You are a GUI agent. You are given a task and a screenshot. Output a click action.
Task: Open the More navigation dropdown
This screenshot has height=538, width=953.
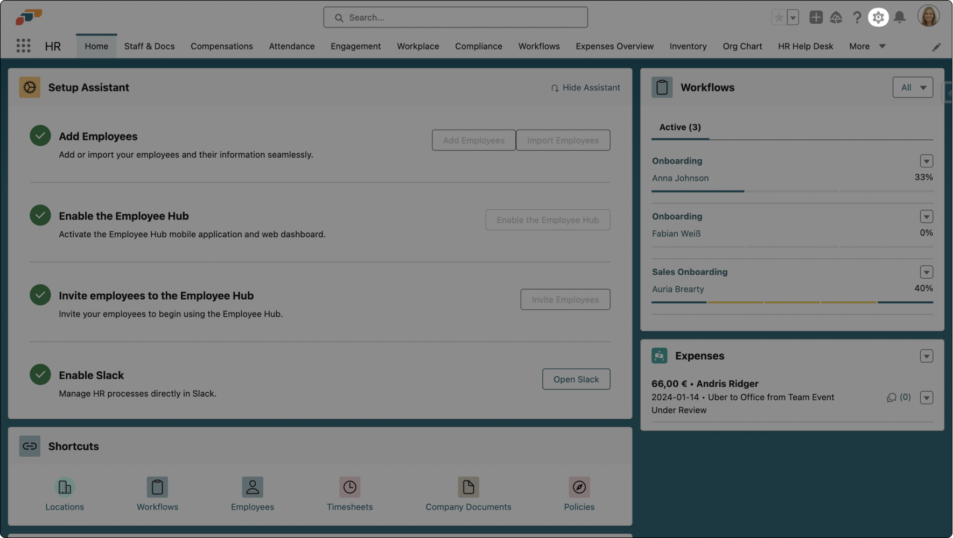click(866, 46)
